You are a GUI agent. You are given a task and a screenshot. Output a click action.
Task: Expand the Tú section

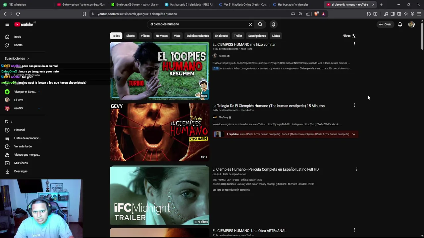(x=9, y=122)
